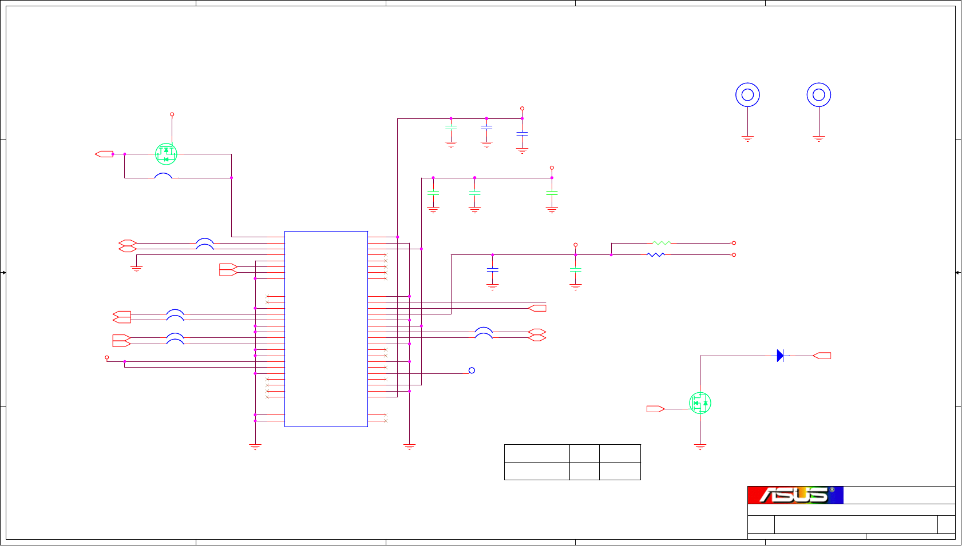Select the green MOSFET below the diode
Viewport: 962px width, 546px height.
coord(700,403)
